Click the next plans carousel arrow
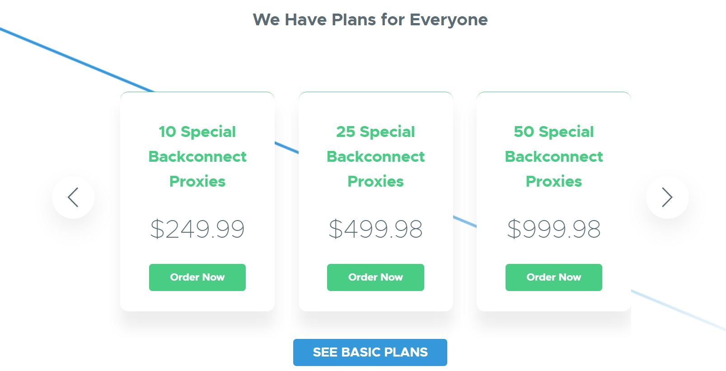This screenshot has width=726, height=371. coord(667,197)
